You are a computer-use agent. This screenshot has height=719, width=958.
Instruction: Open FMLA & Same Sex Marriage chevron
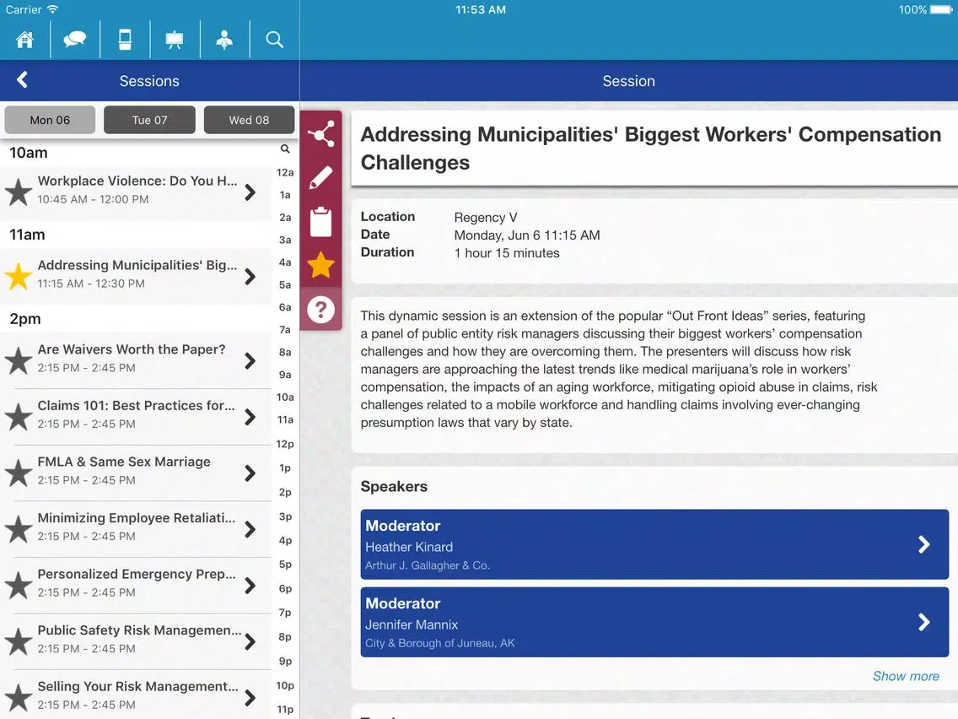point(250,473)
